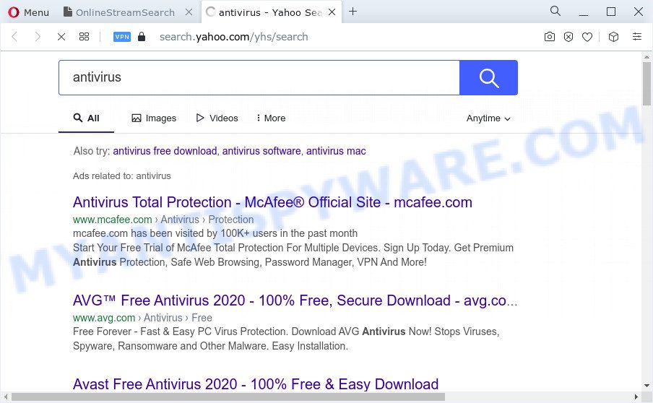Screen dimensions: 653x403
Task: Add page to bookmarks with heart icon
Action: pos(587,37)
